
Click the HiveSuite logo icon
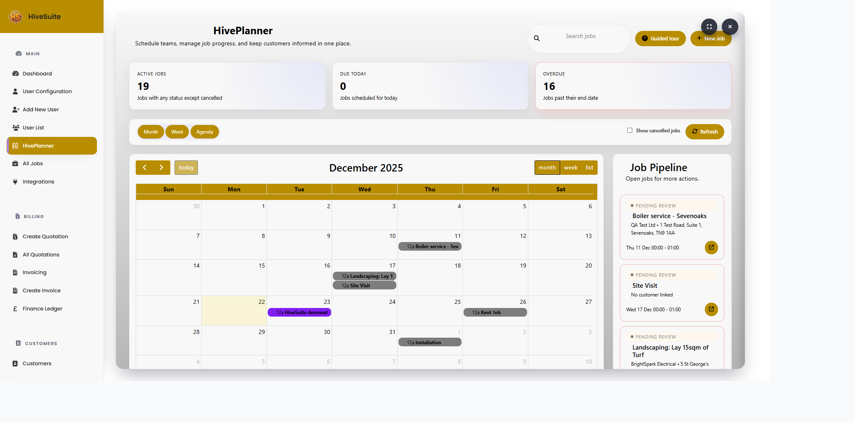pos(15,16)
